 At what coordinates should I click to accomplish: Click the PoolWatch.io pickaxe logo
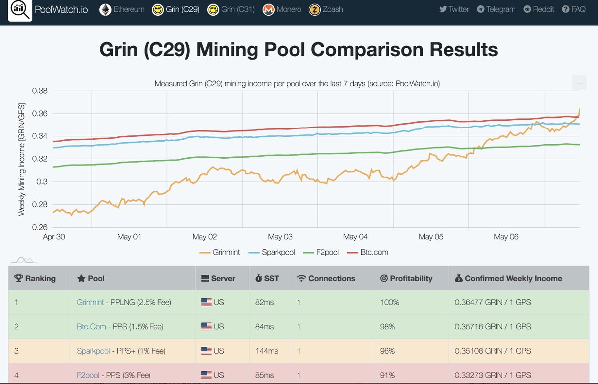click(x=19, y=9)
